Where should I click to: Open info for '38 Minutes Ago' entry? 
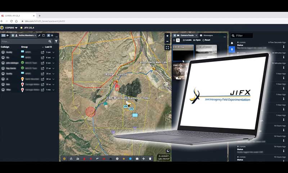point(284,57)
